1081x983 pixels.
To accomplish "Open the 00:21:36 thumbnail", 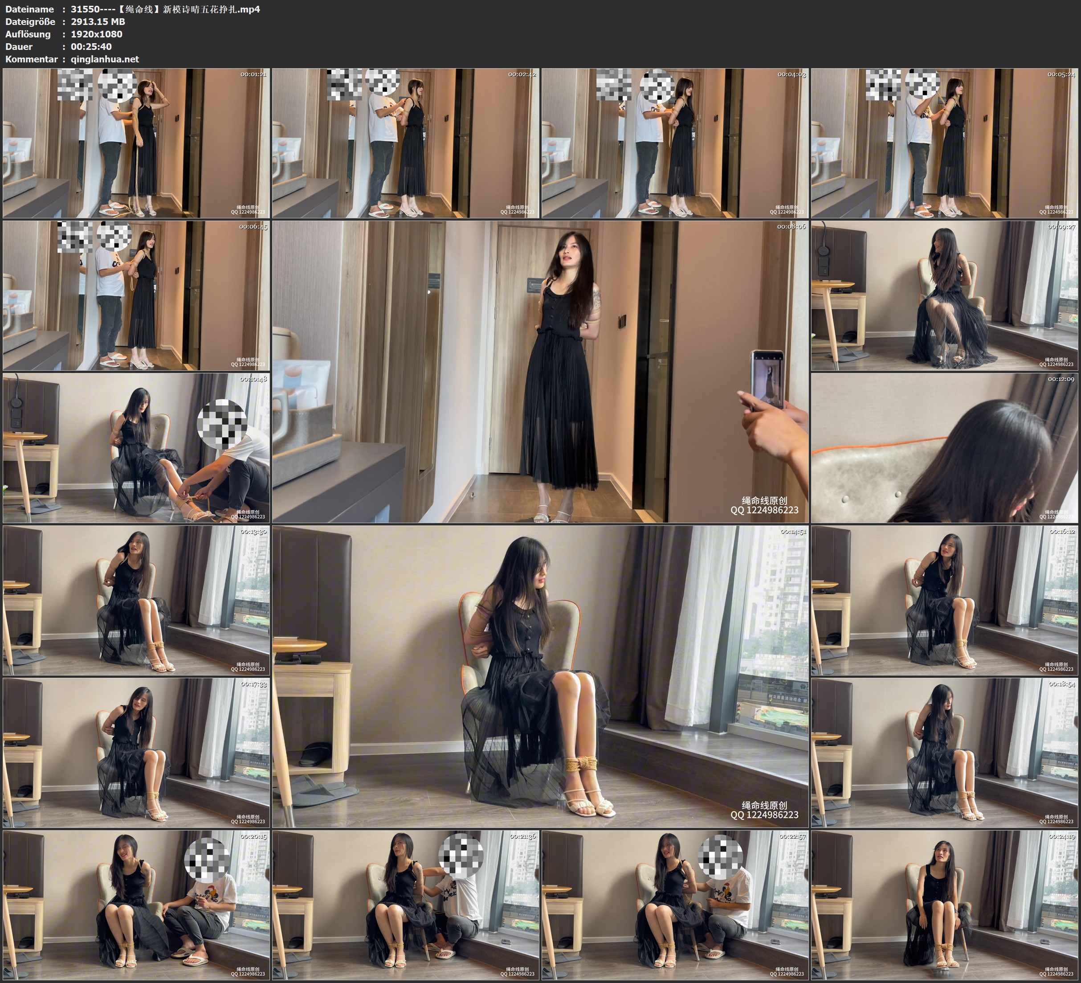I will [405, 906].
